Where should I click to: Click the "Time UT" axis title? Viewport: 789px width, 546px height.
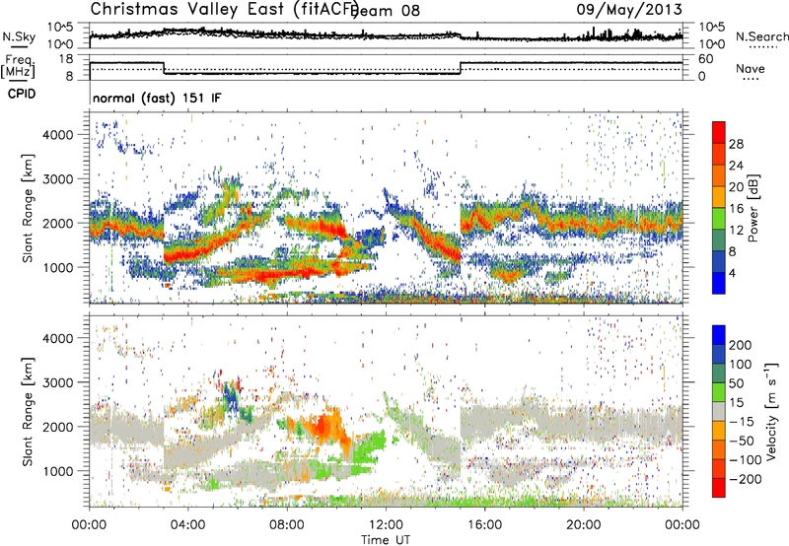pyautogui.click(x=386, y=539)
